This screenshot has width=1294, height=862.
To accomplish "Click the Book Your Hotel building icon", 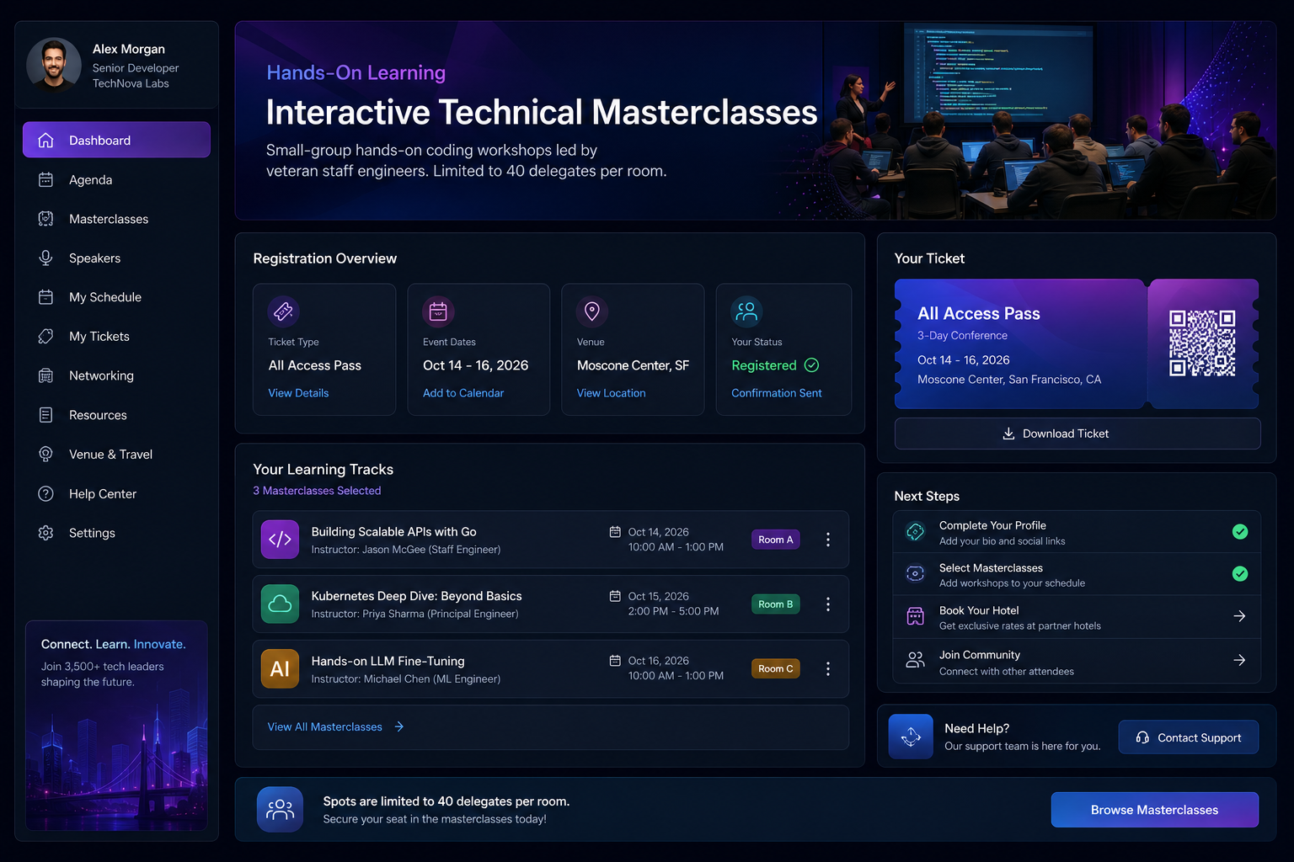I will point(915,616).
